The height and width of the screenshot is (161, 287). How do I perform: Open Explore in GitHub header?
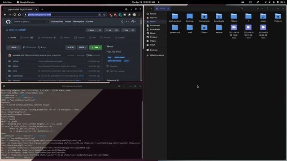coord(90,21)
